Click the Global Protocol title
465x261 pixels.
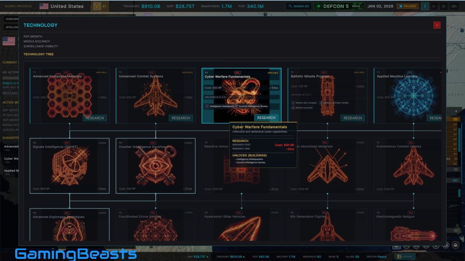coord(18,6)
